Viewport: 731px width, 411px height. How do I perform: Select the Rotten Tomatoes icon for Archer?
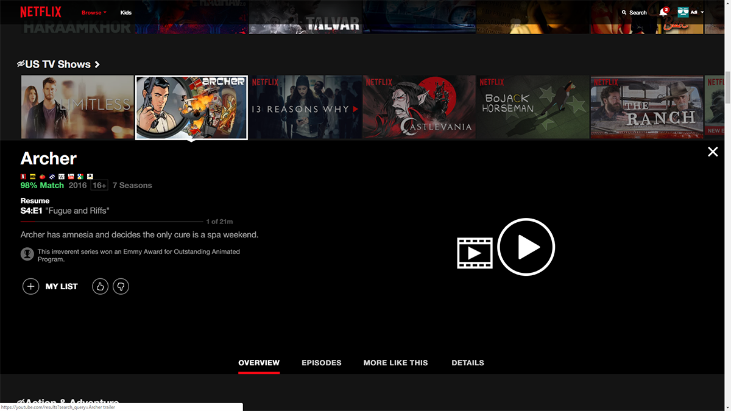(x=43, y=177)
